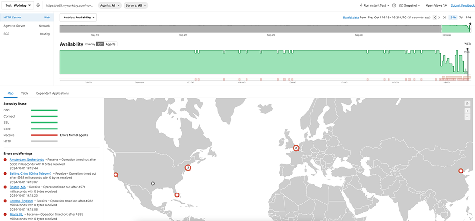The height and width of the screenshot is (221, 475).
Task: Open the Metrics: Availability dropdown
Action: click(x=78, y=18)
